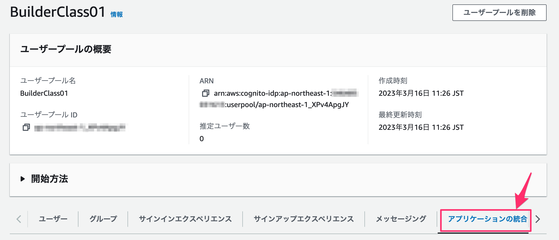Click the 推定ユーザー数 label
This screenshot has width=559, height=240.
(225, 126)
